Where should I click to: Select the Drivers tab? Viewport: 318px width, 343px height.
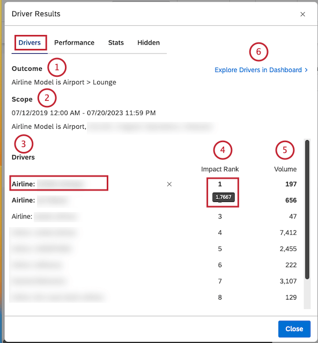click(29, 42)
